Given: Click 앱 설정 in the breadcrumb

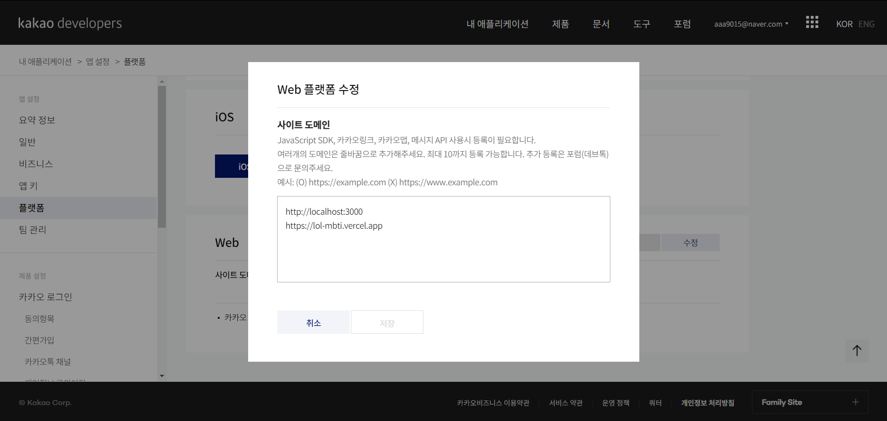Looking at the screenshot, I should 98,62.
